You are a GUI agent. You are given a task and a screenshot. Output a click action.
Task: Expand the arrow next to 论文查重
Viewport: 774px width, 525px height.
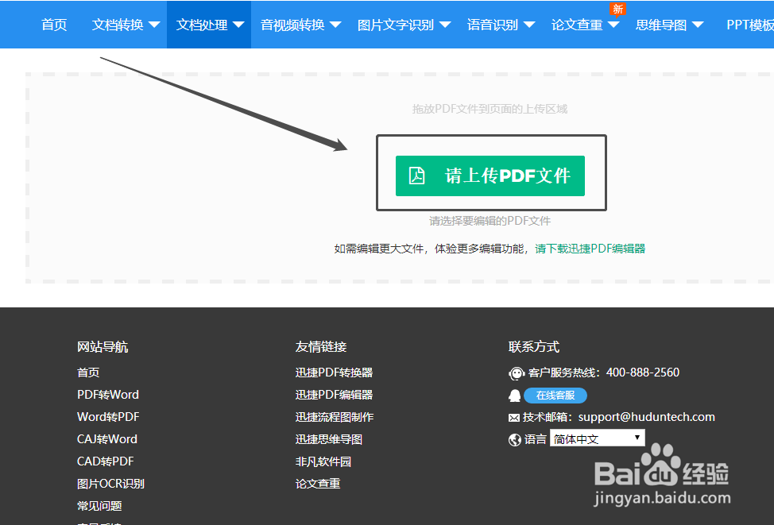pyautogui.click(x=613, y=25)
